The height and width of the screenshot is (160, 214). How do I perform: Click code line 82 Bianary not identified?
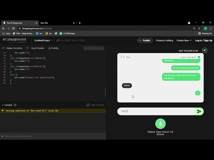pos(34,78)
